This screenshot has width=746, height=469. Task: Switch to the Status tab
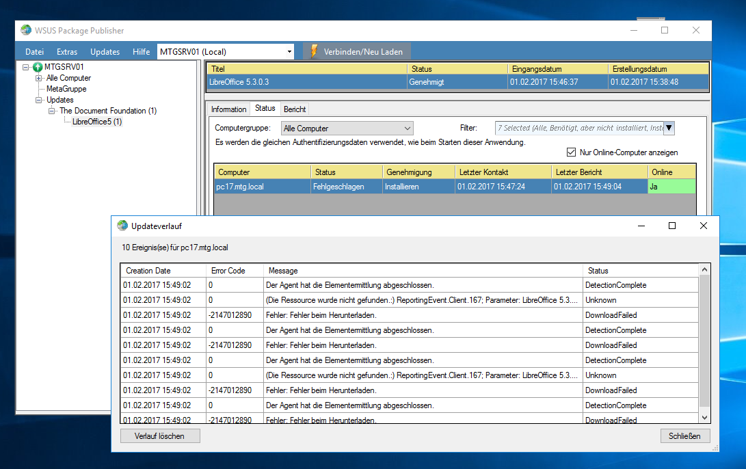265,108
